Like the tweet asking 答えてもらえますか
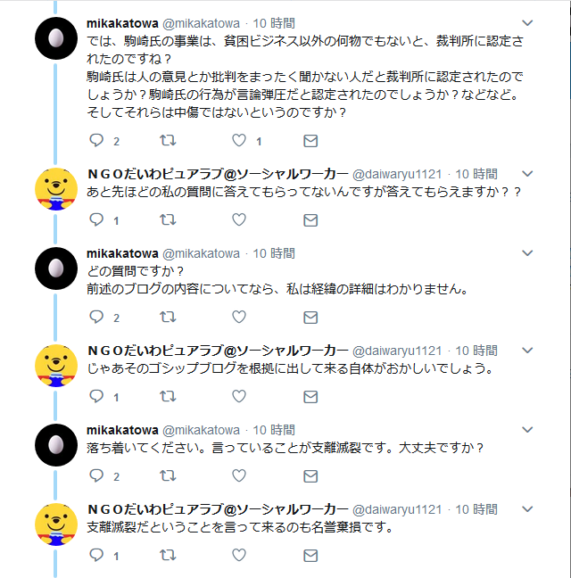Image resolution: width=571 pixels, height=578 pixels. (x=238, y=219)
